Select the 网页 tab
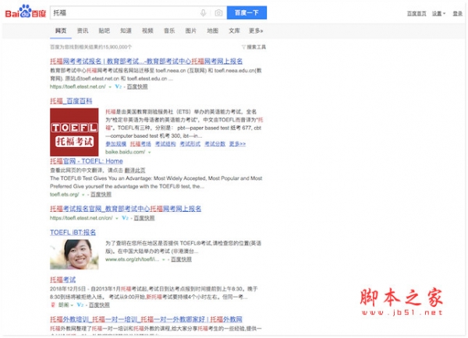Screen dimensions: 468x338 pos(61,30)
